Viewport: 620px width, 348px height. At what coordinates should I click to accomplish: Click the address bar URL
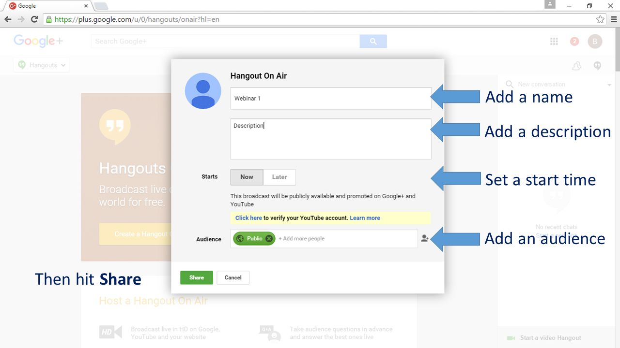click(137, 19)
